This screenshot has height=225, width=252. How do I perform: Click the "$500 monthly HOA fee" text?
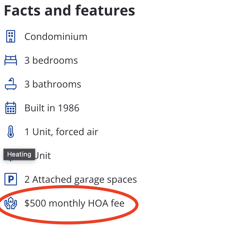74,203
